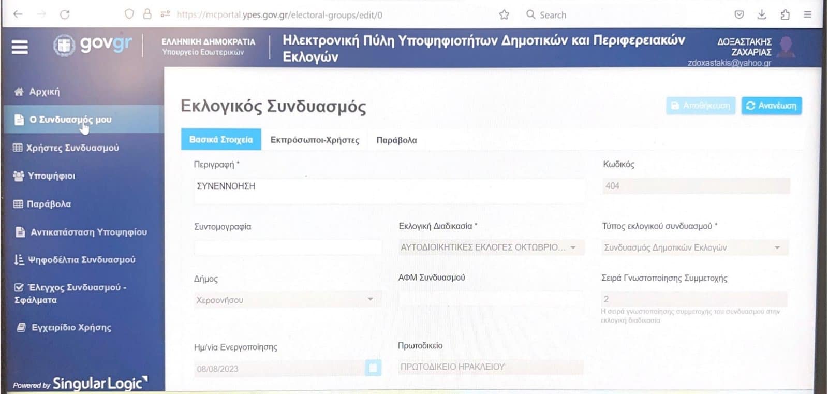This screenshot has width=828, height=394.
Task: Open Υποψήφιοι in the sidebar
Action: click(x=51, y=176)
